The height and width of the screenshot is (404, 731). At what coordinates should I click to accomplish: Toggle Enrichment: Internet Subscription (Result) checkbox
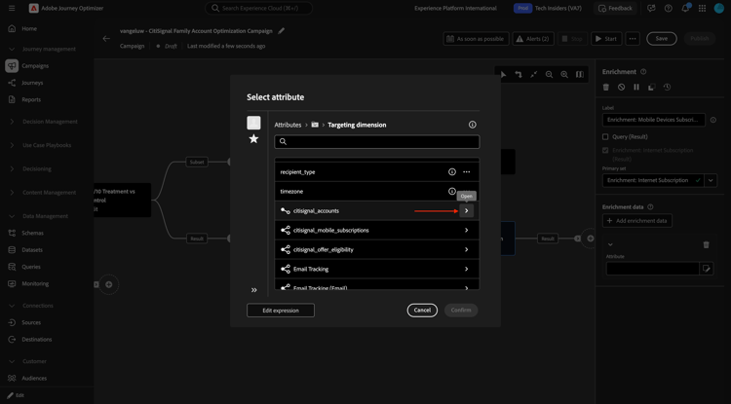click(605, 150)
